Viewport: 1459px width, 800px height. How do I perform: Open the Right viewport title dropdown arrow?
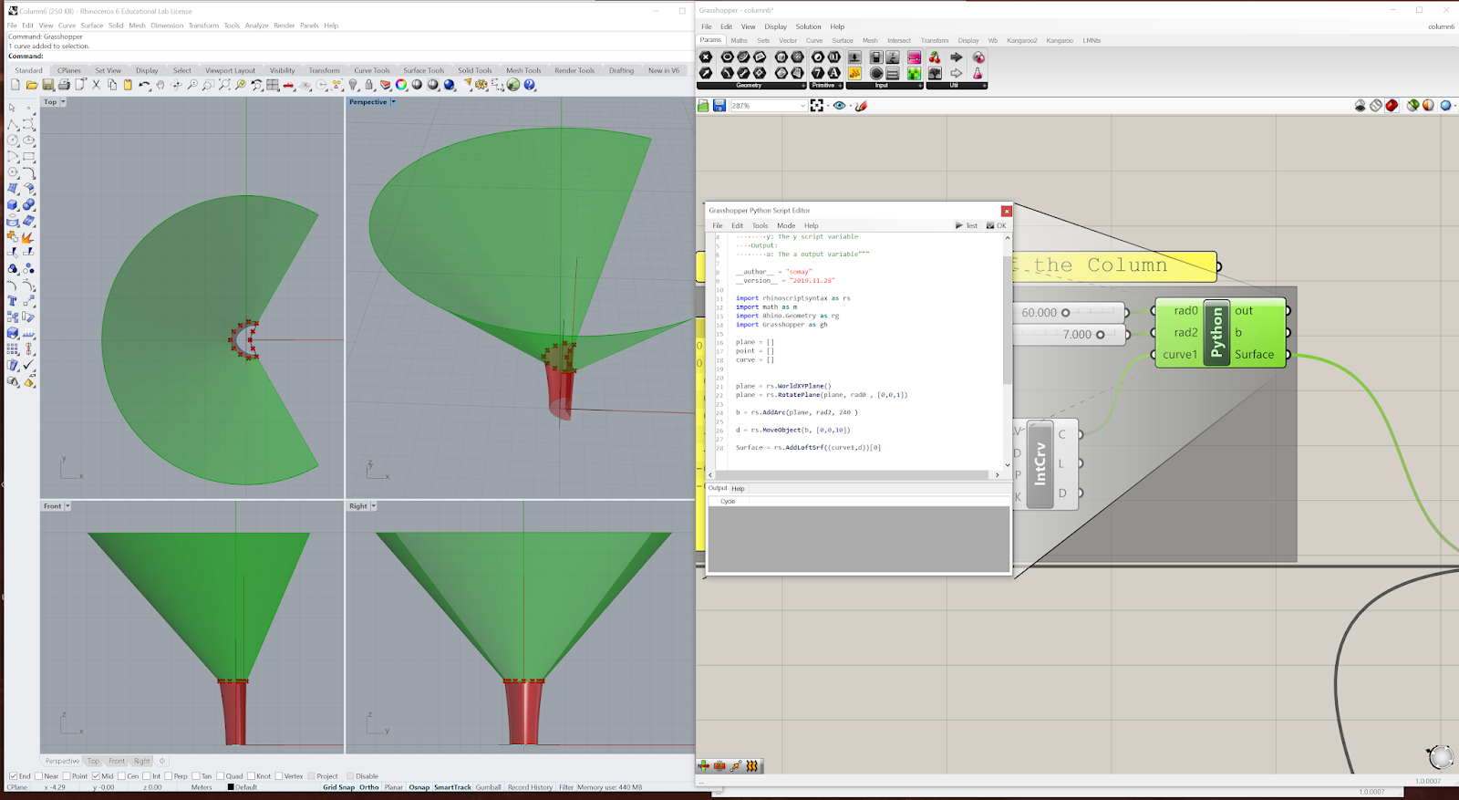point(373,506)
